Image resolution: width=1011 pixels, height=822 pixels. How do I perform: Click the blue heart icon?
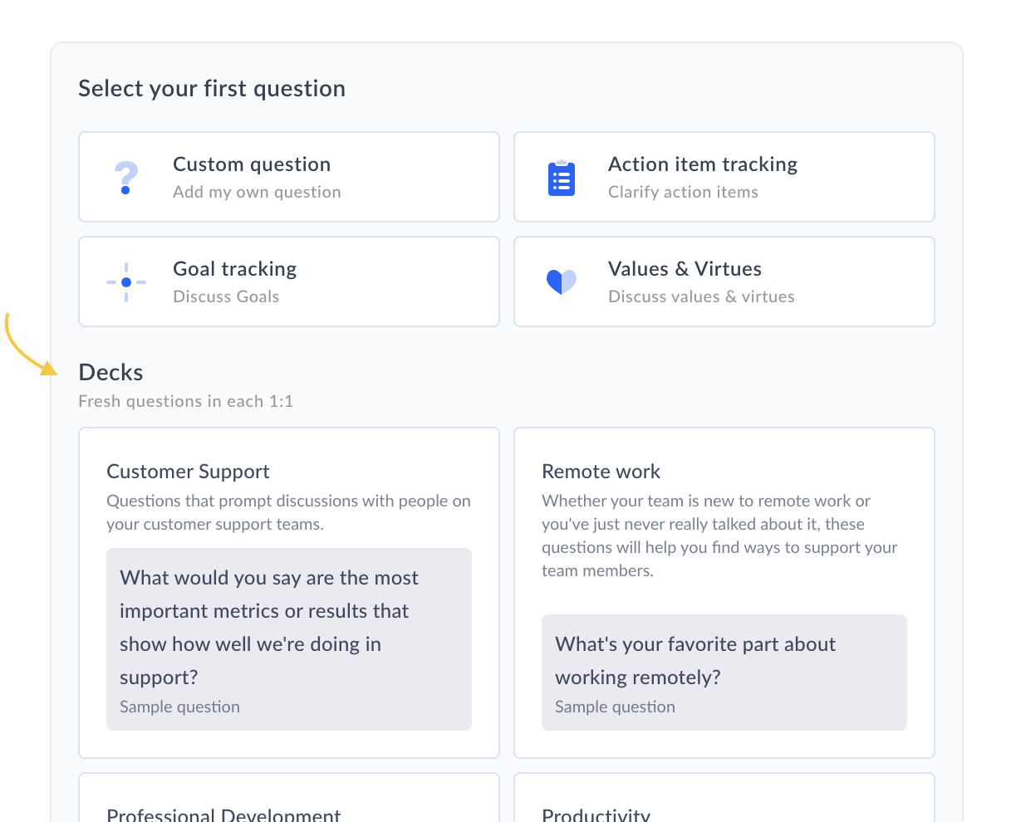click(562, 282)
